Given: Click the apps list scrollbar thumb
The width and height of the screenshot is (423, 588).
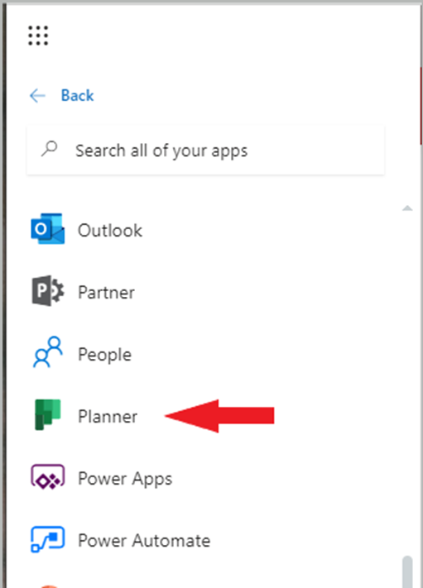Looking at the screenshot, I should [407, 572].
